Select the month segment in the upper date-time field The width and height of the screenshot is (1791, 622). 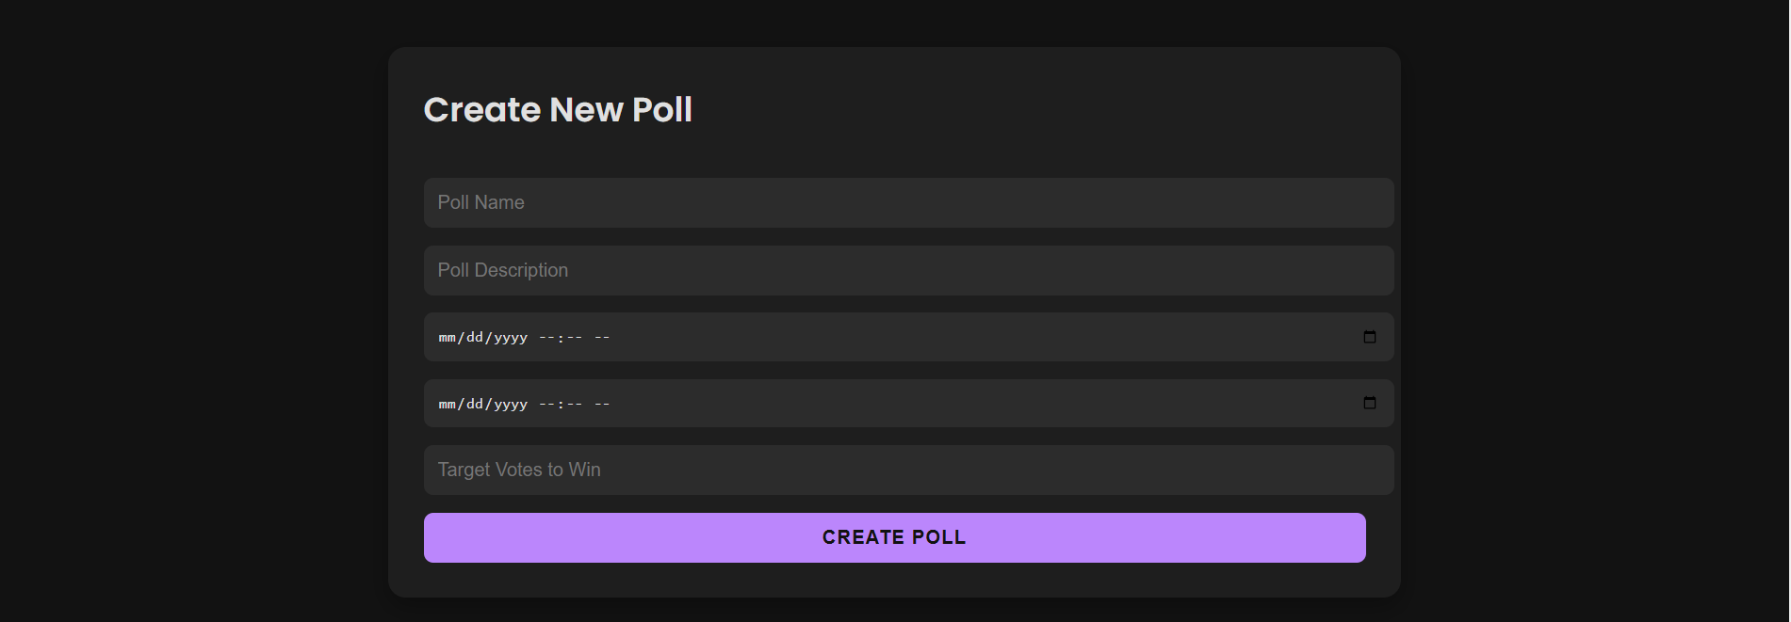pyautogui.click(x=447, y=338)
